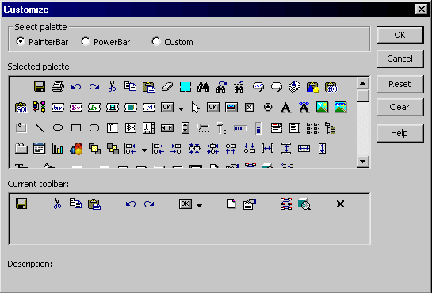Click the palette scrollbar down arrow
The height and width of the screenshot is (293, 432).
(x=363, y=162)
